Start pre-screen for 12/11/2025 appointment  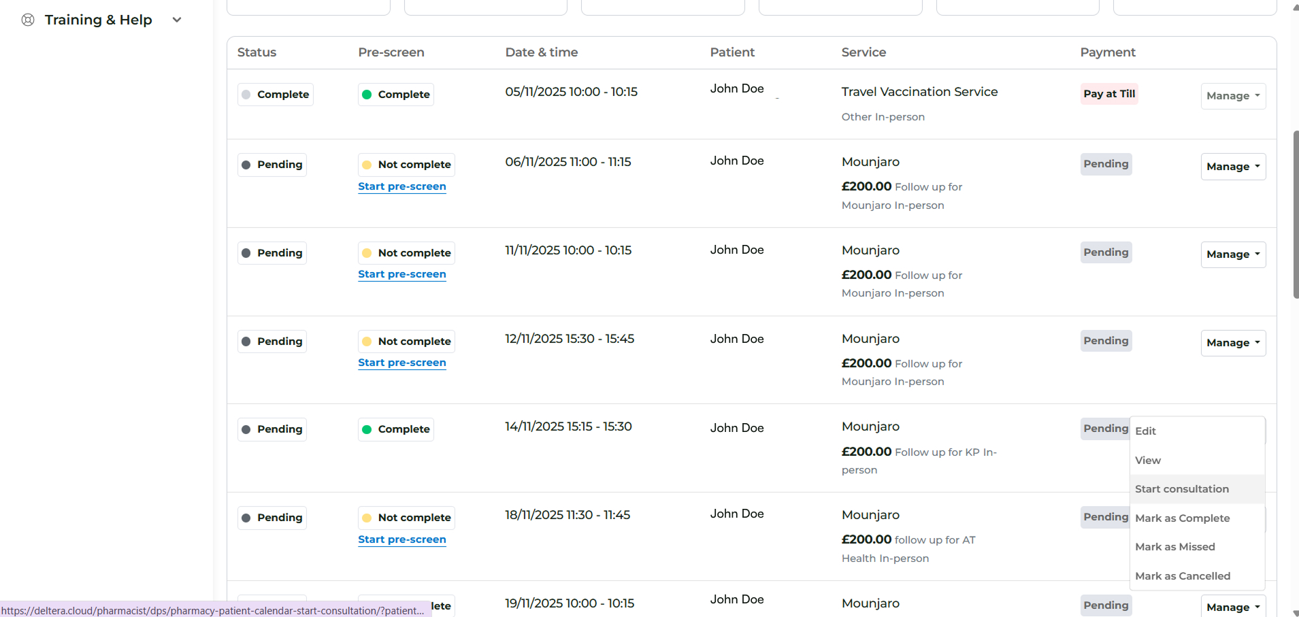401,363
